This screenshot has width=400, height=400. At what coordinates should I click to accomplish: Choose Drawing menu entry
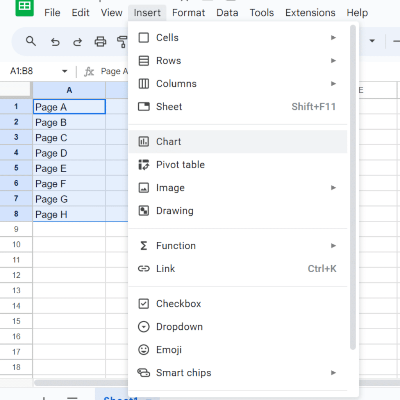238,211
